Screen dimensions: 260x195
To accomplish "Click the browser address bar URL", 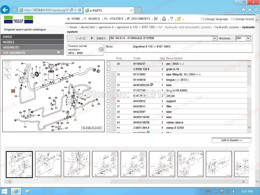I will [x=46, y=10].
